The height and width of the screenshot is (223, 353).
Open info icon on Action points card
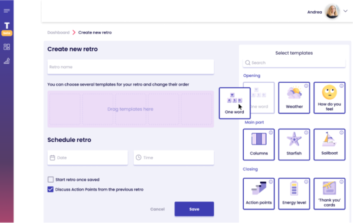pyautogui.click(x=271, y=182)
